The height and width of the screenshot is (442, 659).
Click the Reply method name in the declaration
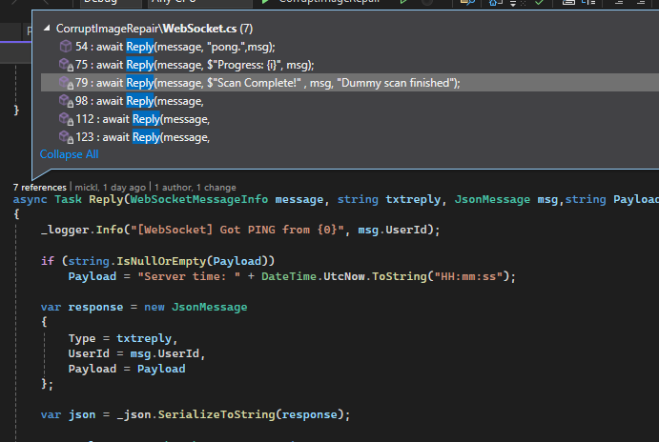(106, 199)
